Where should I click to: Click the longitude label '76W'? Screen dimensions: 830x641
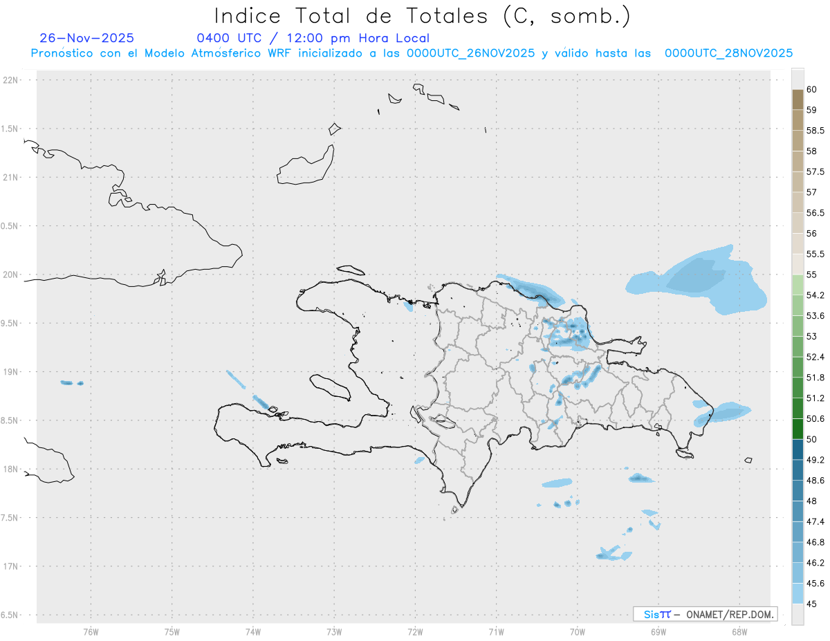click(91, 631)
